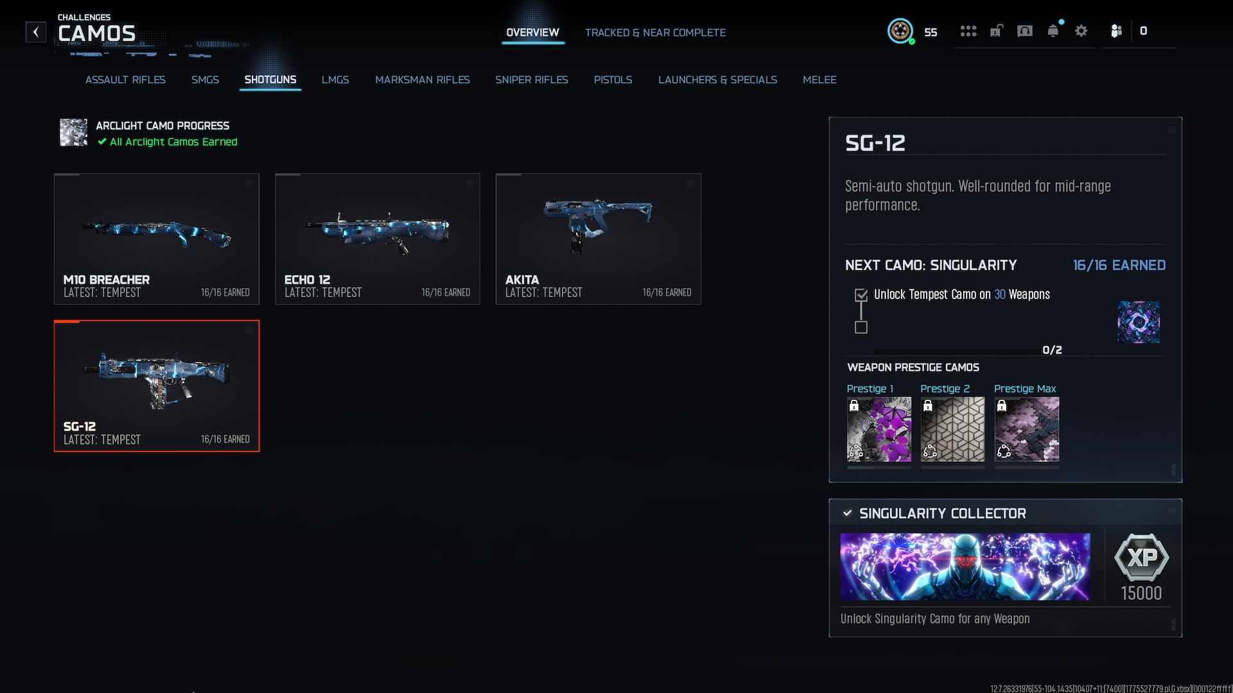Open the Assault Rifles category
This screenshot has width=1233, height=693.
125,80
